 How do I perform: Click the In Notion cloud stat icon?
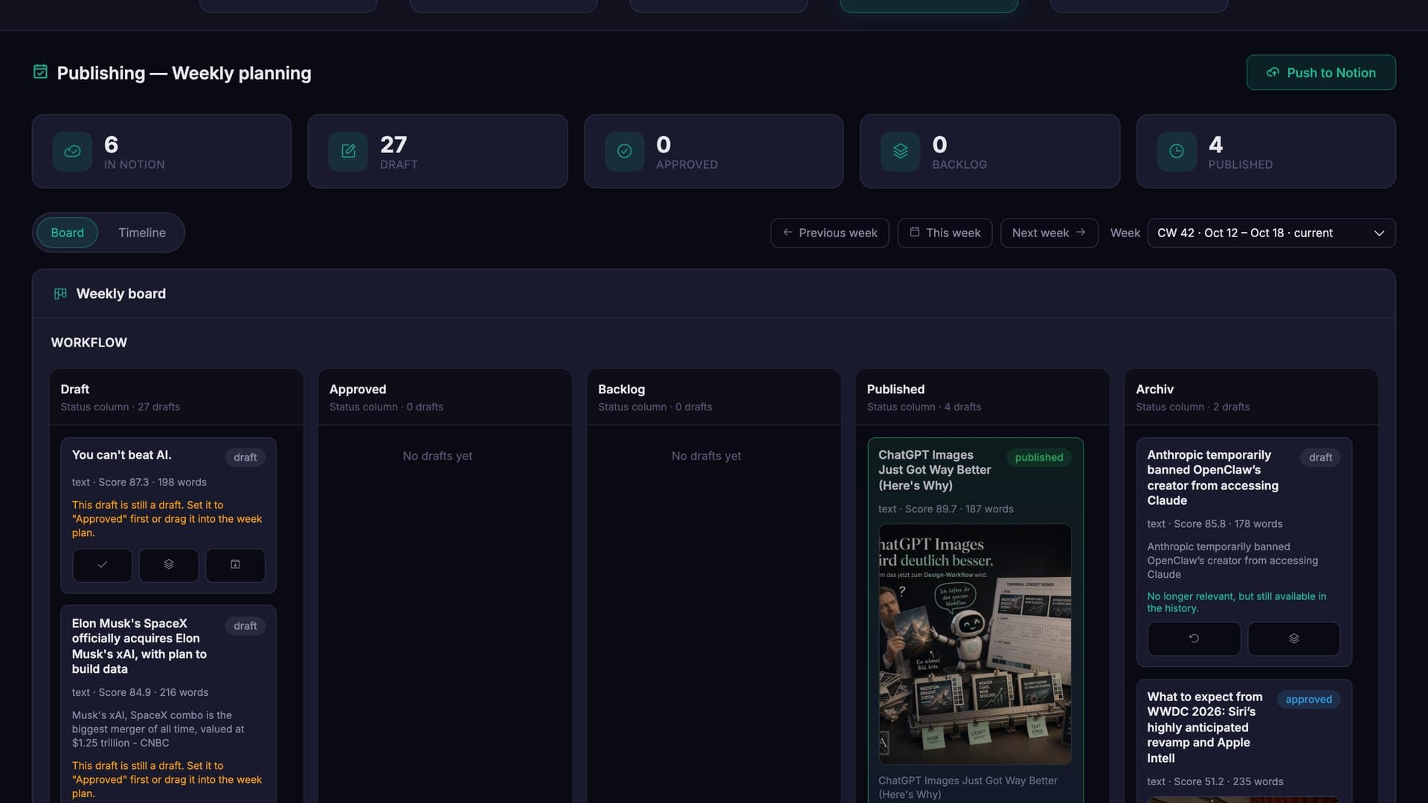point(72,151)
